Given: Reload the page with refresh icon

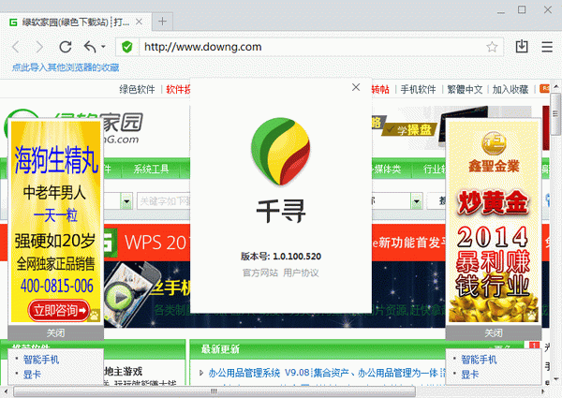Looking at the screenshot, I should point(66,47).
